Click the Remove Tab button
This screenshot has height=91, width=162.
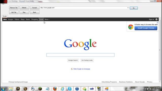pyautogui.click(x=14, y=8)
